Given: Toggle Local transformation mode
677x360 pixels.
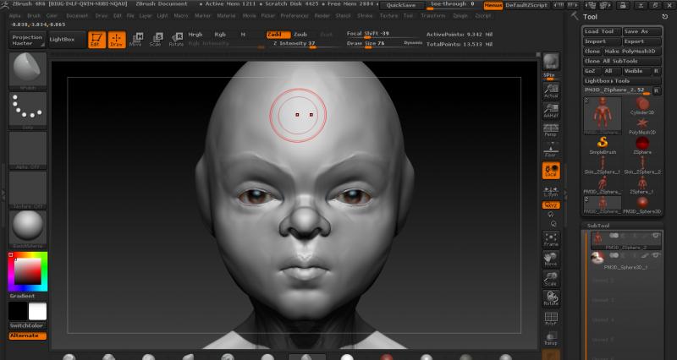Looking at the screenshot, I should (551, 170).
